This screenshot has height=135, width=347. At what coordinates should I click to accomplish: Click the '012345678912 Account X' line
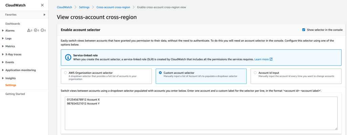click(83, 100)
